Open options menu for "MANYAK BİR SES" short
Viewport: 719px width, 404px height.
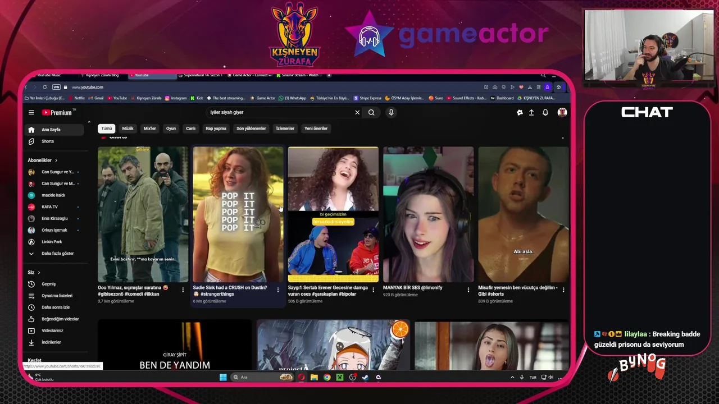coord(468,290)
